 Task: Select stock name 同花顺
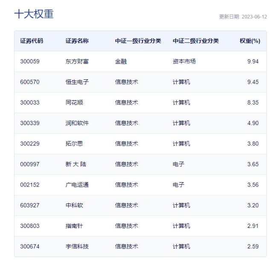(x=74, y=102)
